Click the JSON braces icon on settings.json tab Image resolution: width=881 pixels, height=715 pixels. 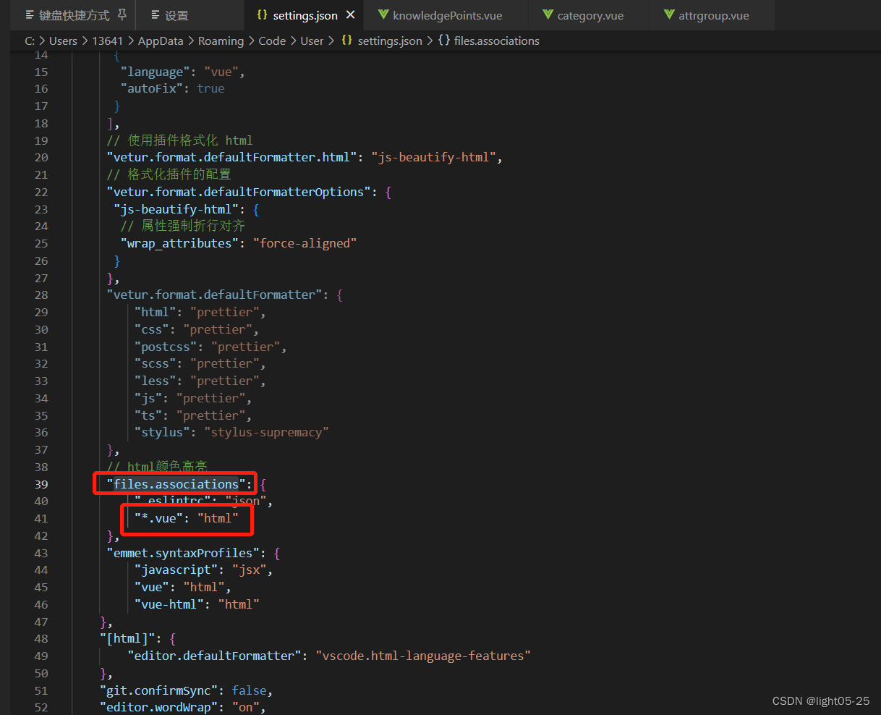(263, 14)
